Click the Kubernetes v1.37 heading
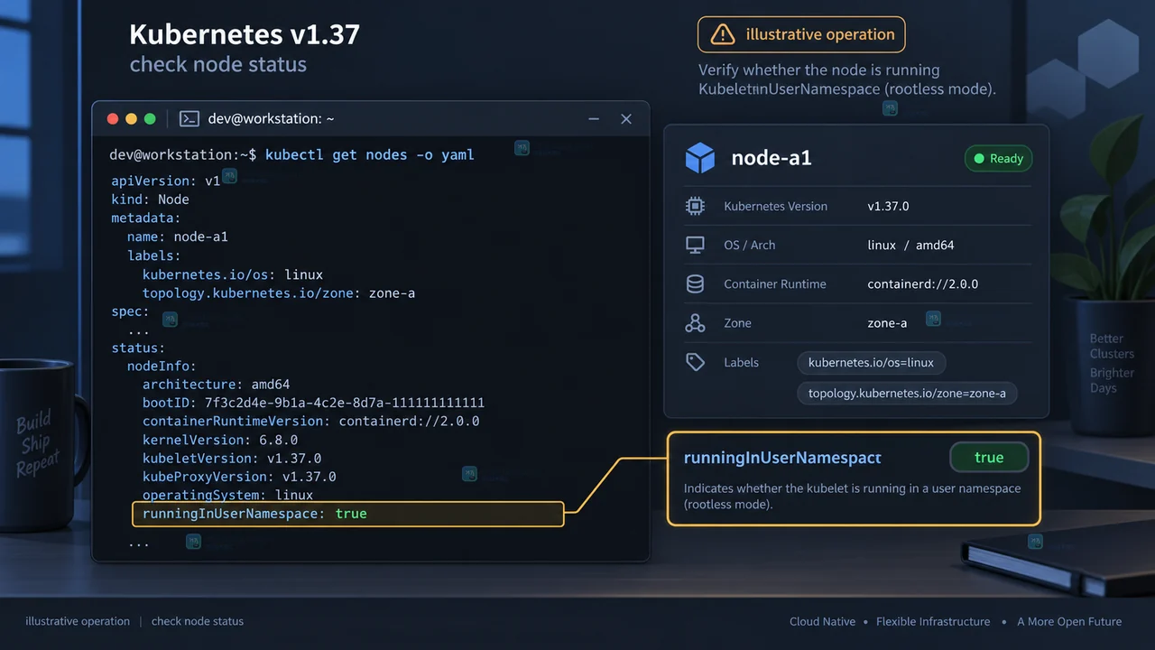Screen dimensions: 1155x650 coord(245,35)
